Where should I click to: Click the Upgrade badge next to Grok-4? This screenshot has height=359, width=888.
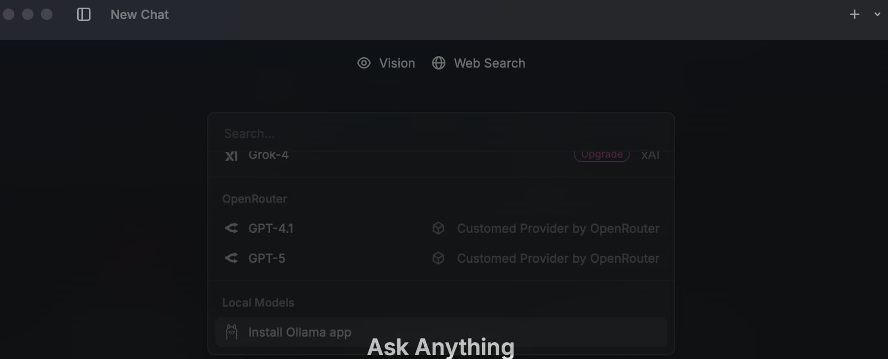[x=602, y=155]
